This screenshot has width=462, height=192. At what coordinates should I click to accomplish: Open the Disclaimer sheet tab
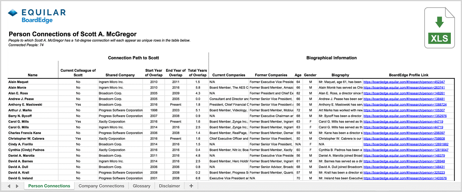[170, 186]
